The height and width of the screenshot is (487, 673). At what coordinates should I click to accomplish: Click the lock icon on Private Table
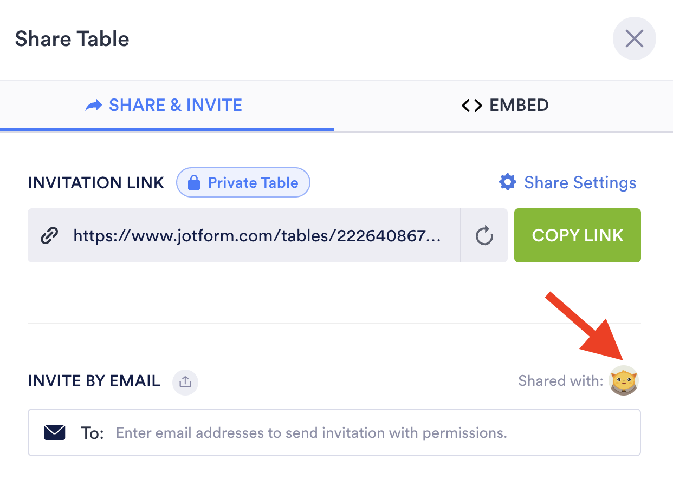pyautogui.click(x=193, y=183)
